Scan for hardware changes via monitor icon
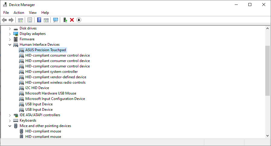The image size is (271, 146). (x=56, y=20)
